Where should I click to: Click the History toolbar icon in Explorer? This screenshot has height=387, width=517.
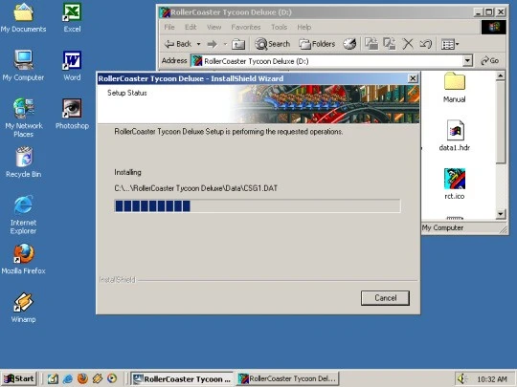tap(349, 44)
